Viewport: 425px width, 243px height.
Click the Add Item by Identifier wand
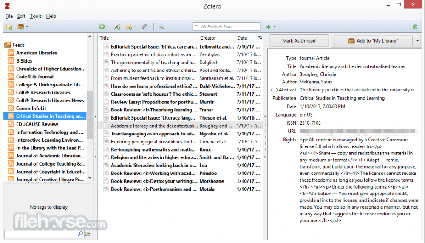(x=117, y=27)
